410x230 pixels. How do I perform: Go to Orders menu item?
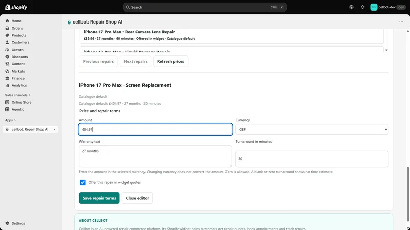click(17, 28)
